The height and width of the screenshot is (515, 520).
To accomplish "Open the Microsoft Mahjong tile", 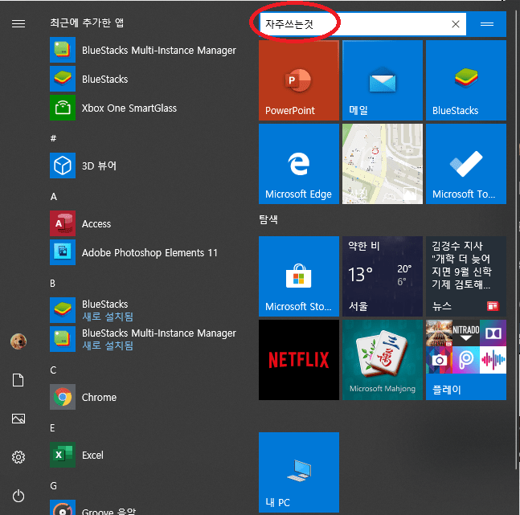I will [x=383, y=360].
